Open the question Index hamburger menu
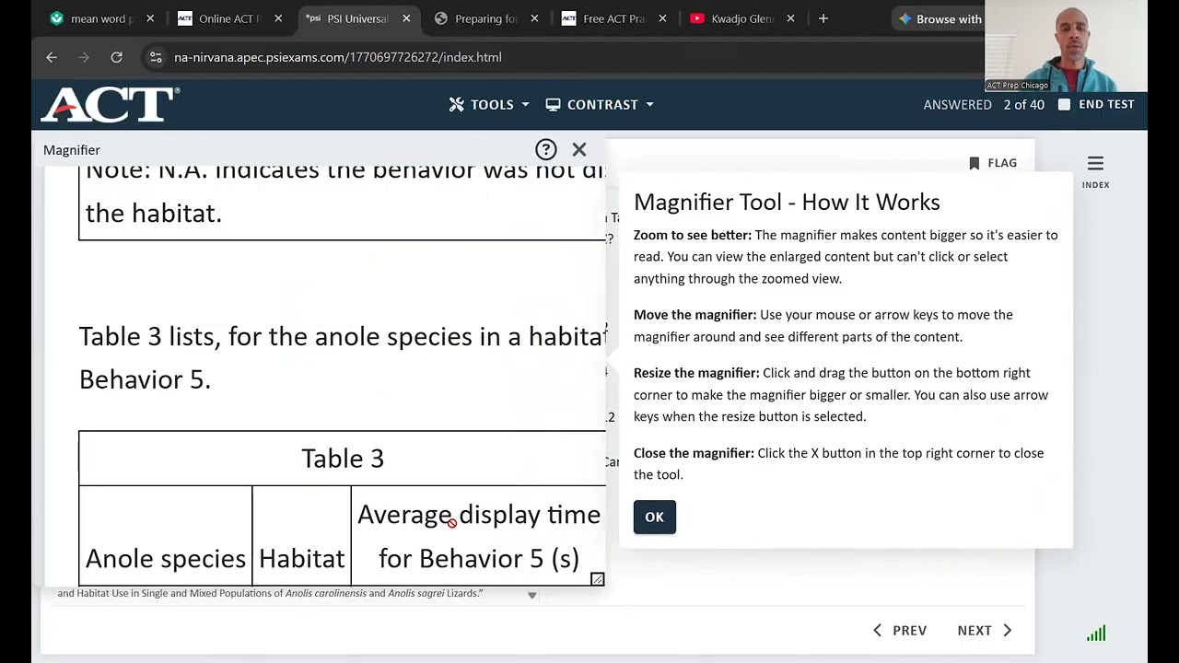1179x663 pixels. (x=1095, y=164)
